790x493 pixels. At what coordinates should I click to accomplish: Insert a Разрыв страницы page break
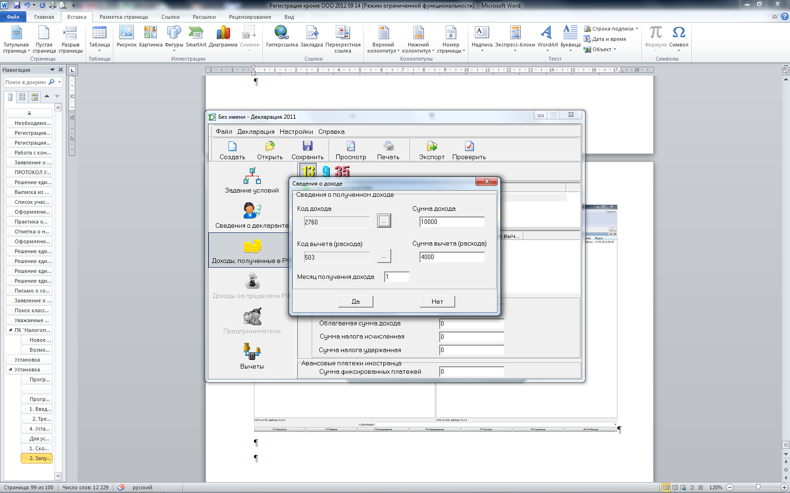click(71, 39)
